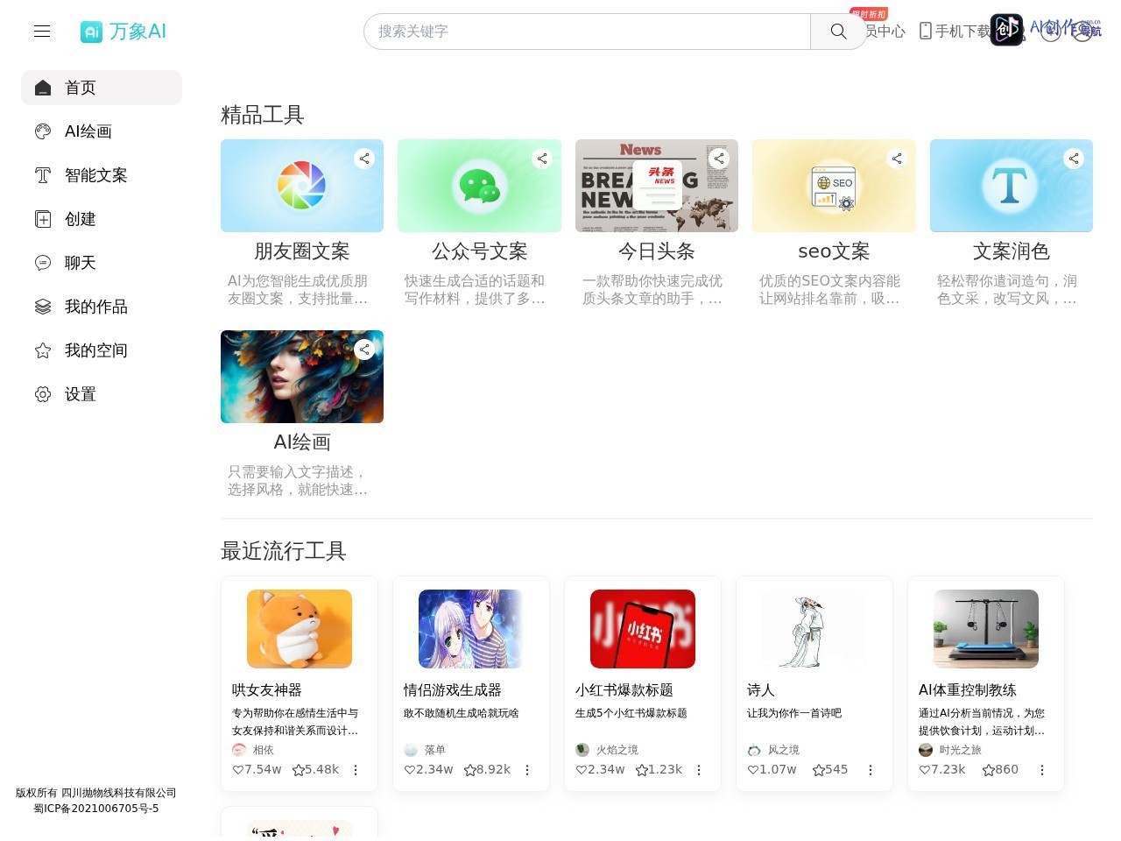Open 我的作品 in the sidebar
This screenshot has height=841, width=1121.
pos(102,307)
